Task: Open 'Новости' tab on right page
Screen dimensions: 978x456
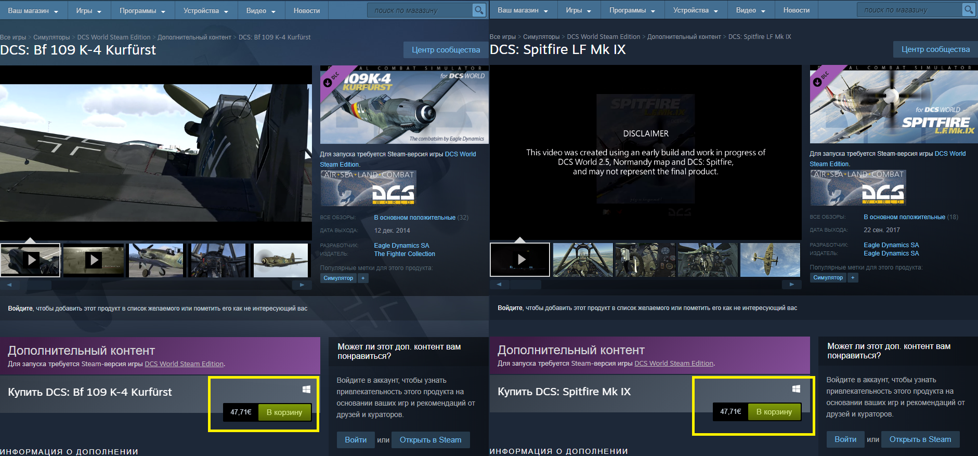Action: [x=797, y=10]
